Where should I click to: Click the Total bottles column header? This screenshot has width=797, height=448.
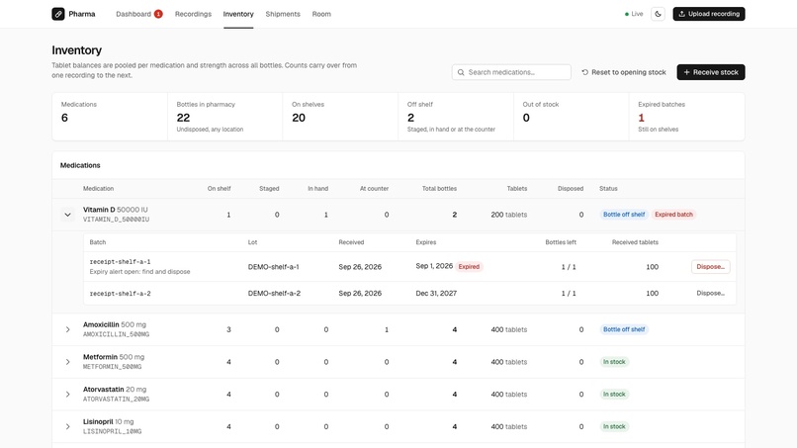(439, 189)
